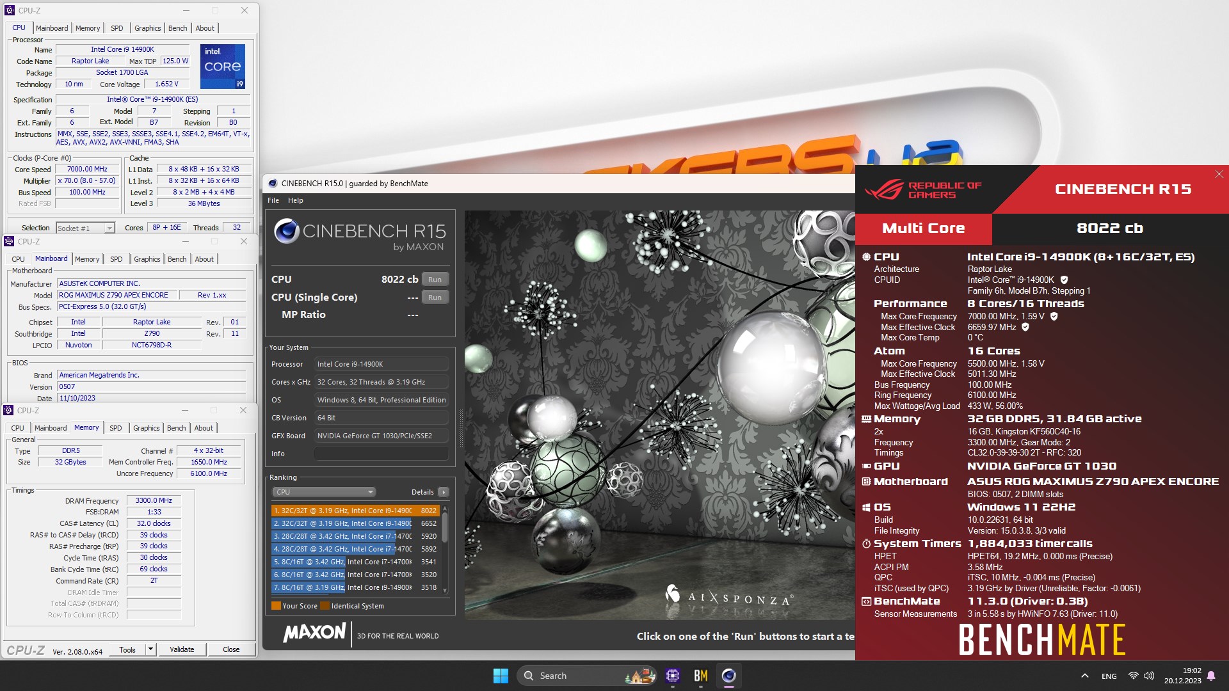This screenshot has height=691, width=1229.
Task: Open the Wi-Fi network flyout
Action: [x=1133, y=676]
